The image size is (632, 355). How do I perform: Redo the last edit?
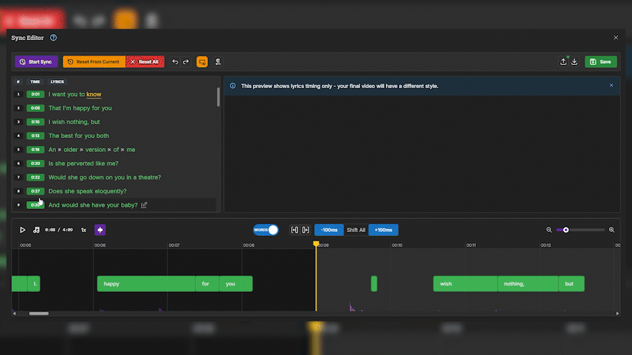(186, 62)
